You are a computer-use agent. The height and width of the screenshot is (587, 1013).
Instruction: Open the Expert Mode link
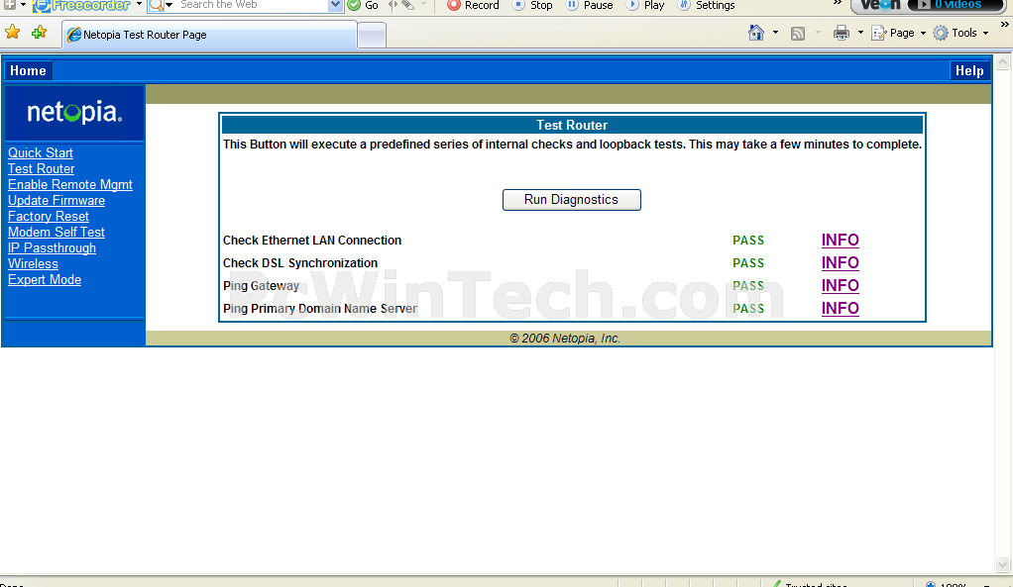pyautogui.click(x=45, y=280)
